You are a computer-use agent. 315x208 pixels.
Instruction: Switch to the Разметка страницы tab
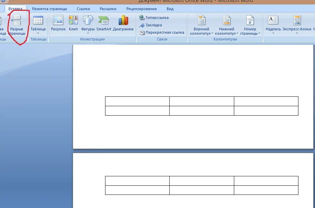pyautogui.click(x=49, y=9)
